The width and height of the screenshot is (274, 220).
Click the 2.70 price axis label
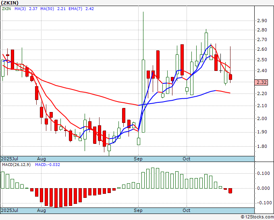click(262, 39)
